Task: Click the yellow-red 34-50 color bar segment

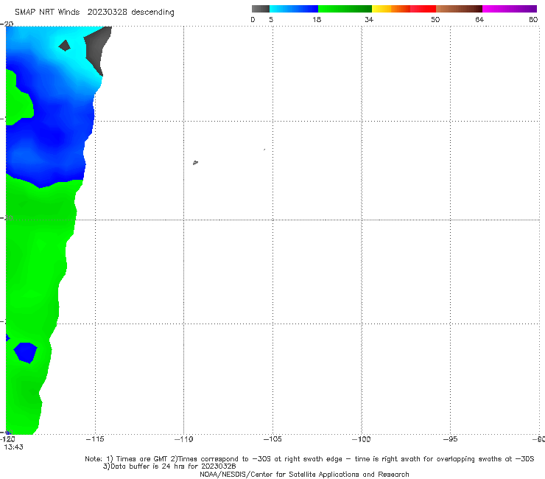Action: pos(404,9)
